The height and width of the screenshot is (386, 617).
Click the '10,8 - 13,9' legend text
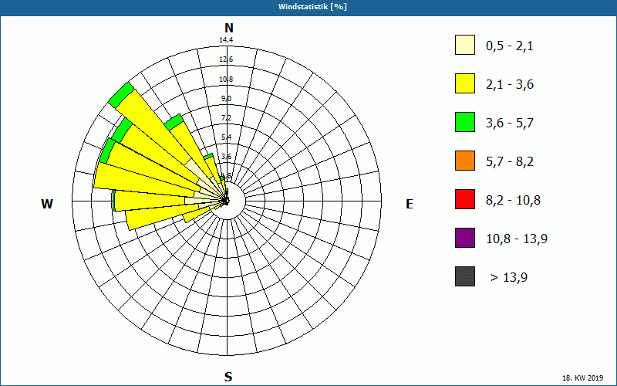coord(517,239)
